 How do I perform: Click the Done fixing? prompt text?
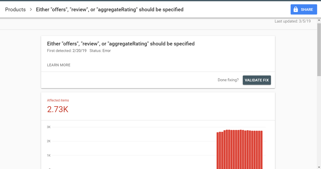(x=228, y=80)
